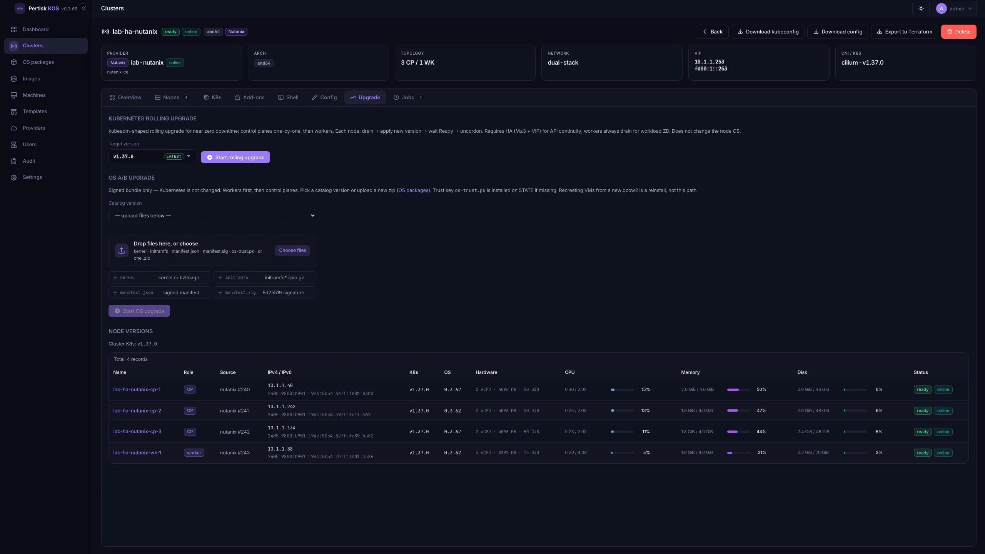Screen dimensions: 985x554
Task: Open node lab-ha-nutanix-cp-1
Action: point(137,390)
